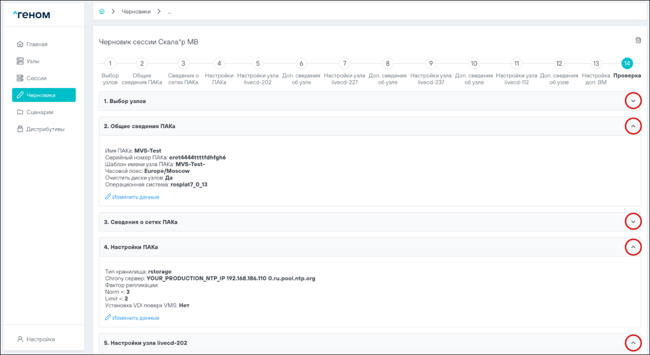
Task: Click the Геном logo
Action: coord(31,15)
